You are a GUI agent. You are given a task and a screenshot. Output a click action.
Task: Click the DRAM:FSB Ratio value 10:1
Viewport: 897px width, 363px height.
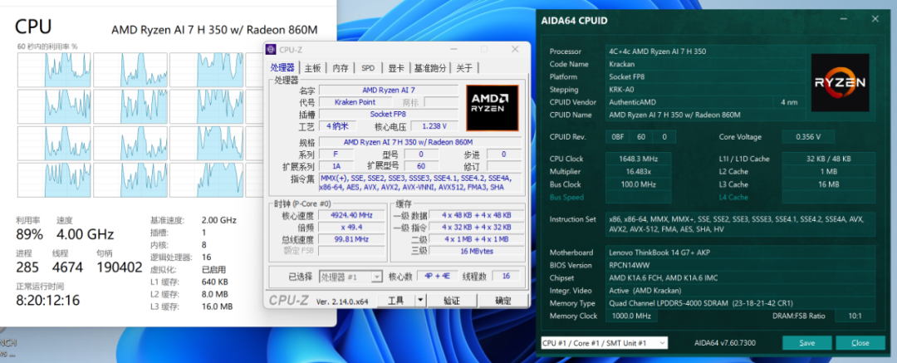point(855,316)
